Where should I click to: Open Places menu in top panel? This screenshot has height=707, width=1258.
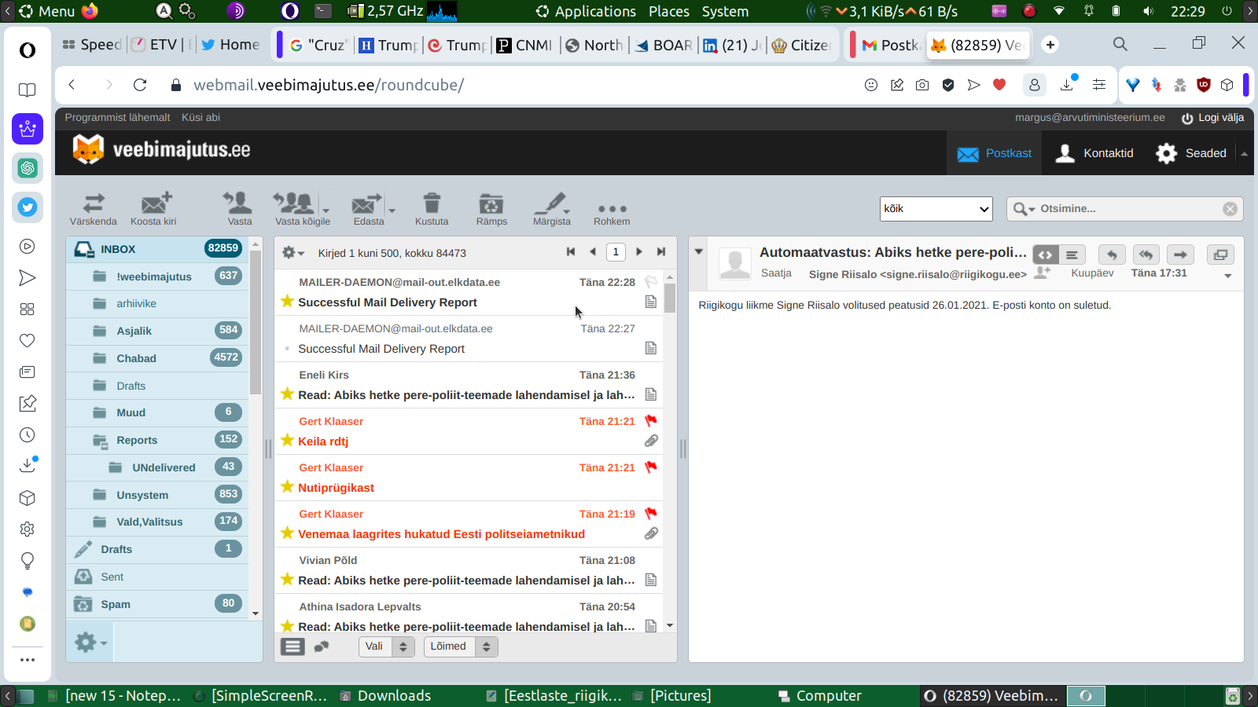pos(669,12)
